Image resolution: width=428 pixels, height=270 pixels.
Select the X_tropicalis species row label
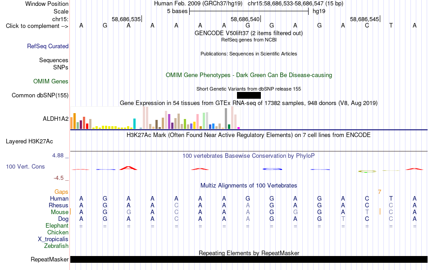click(53, 239)
